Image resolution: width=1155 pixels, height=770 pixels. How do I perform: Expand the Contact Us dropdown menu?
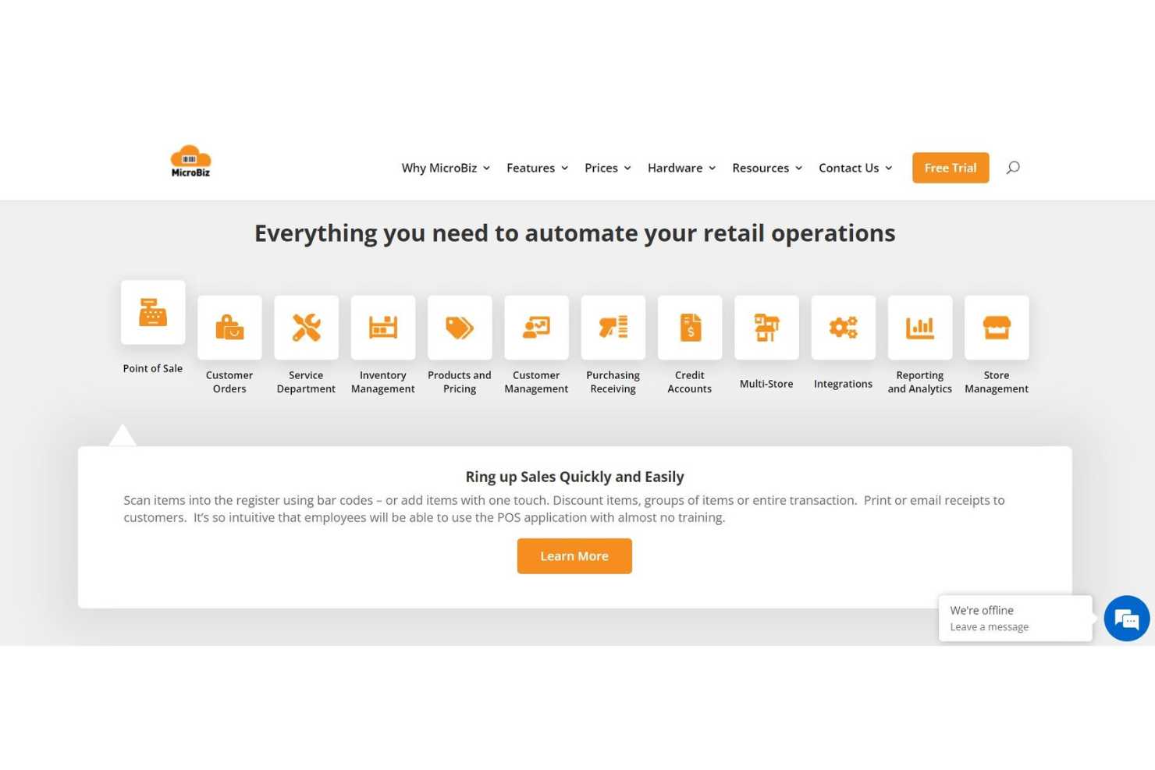855,168
